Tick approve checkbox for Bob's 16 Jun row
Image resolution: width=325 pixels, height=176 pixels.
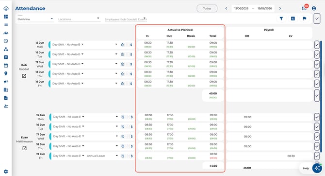pos(317,54)
